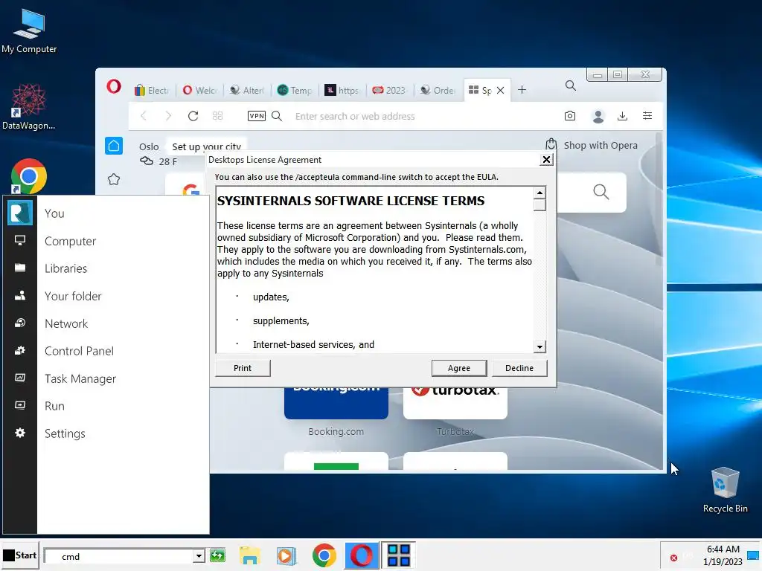762x571 pixels.
Task: Click Opera icon in taskbar
Action: pyautogui.click(x=362, y=556)
